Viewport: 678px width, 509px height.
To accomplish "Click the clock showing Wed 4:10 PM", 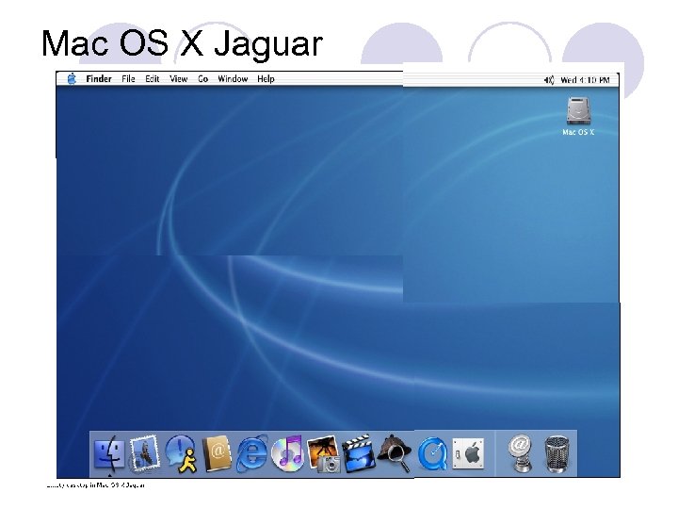I will click(585, 80).
